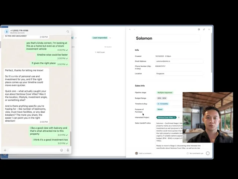Close the Solomon record panel
The height and width of the screenshot is (179, 238).
click(x=209, y=29)
